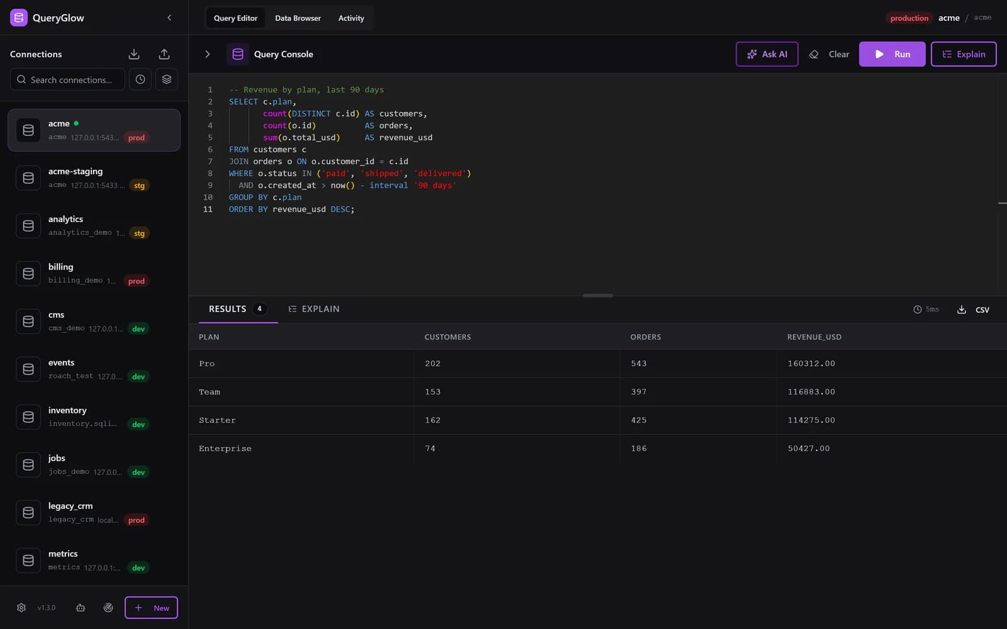Click the SELECT c.plan line in editor

[x=262, y=102]
